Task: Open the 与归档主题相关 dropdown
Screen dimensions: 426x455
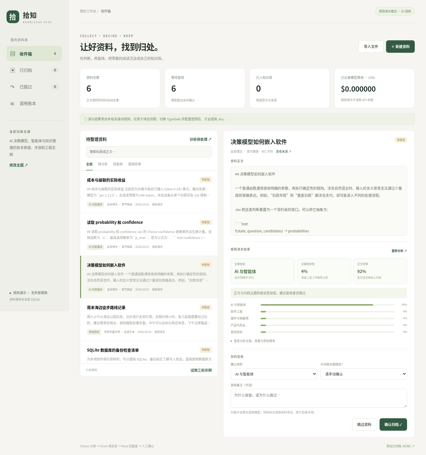Action: point(364,374)
